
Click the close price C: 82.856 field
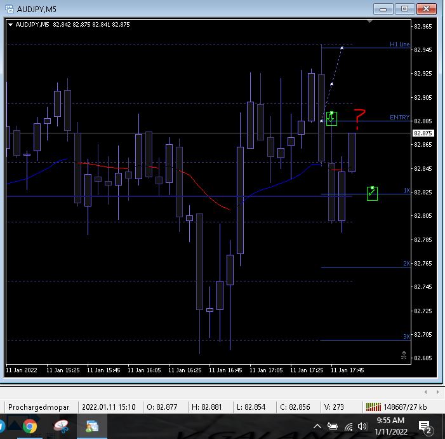pos(295,407)
